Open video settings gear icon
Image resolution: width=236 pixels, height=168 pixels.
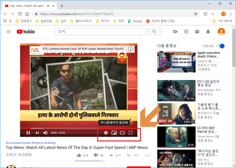click(106, 133)
